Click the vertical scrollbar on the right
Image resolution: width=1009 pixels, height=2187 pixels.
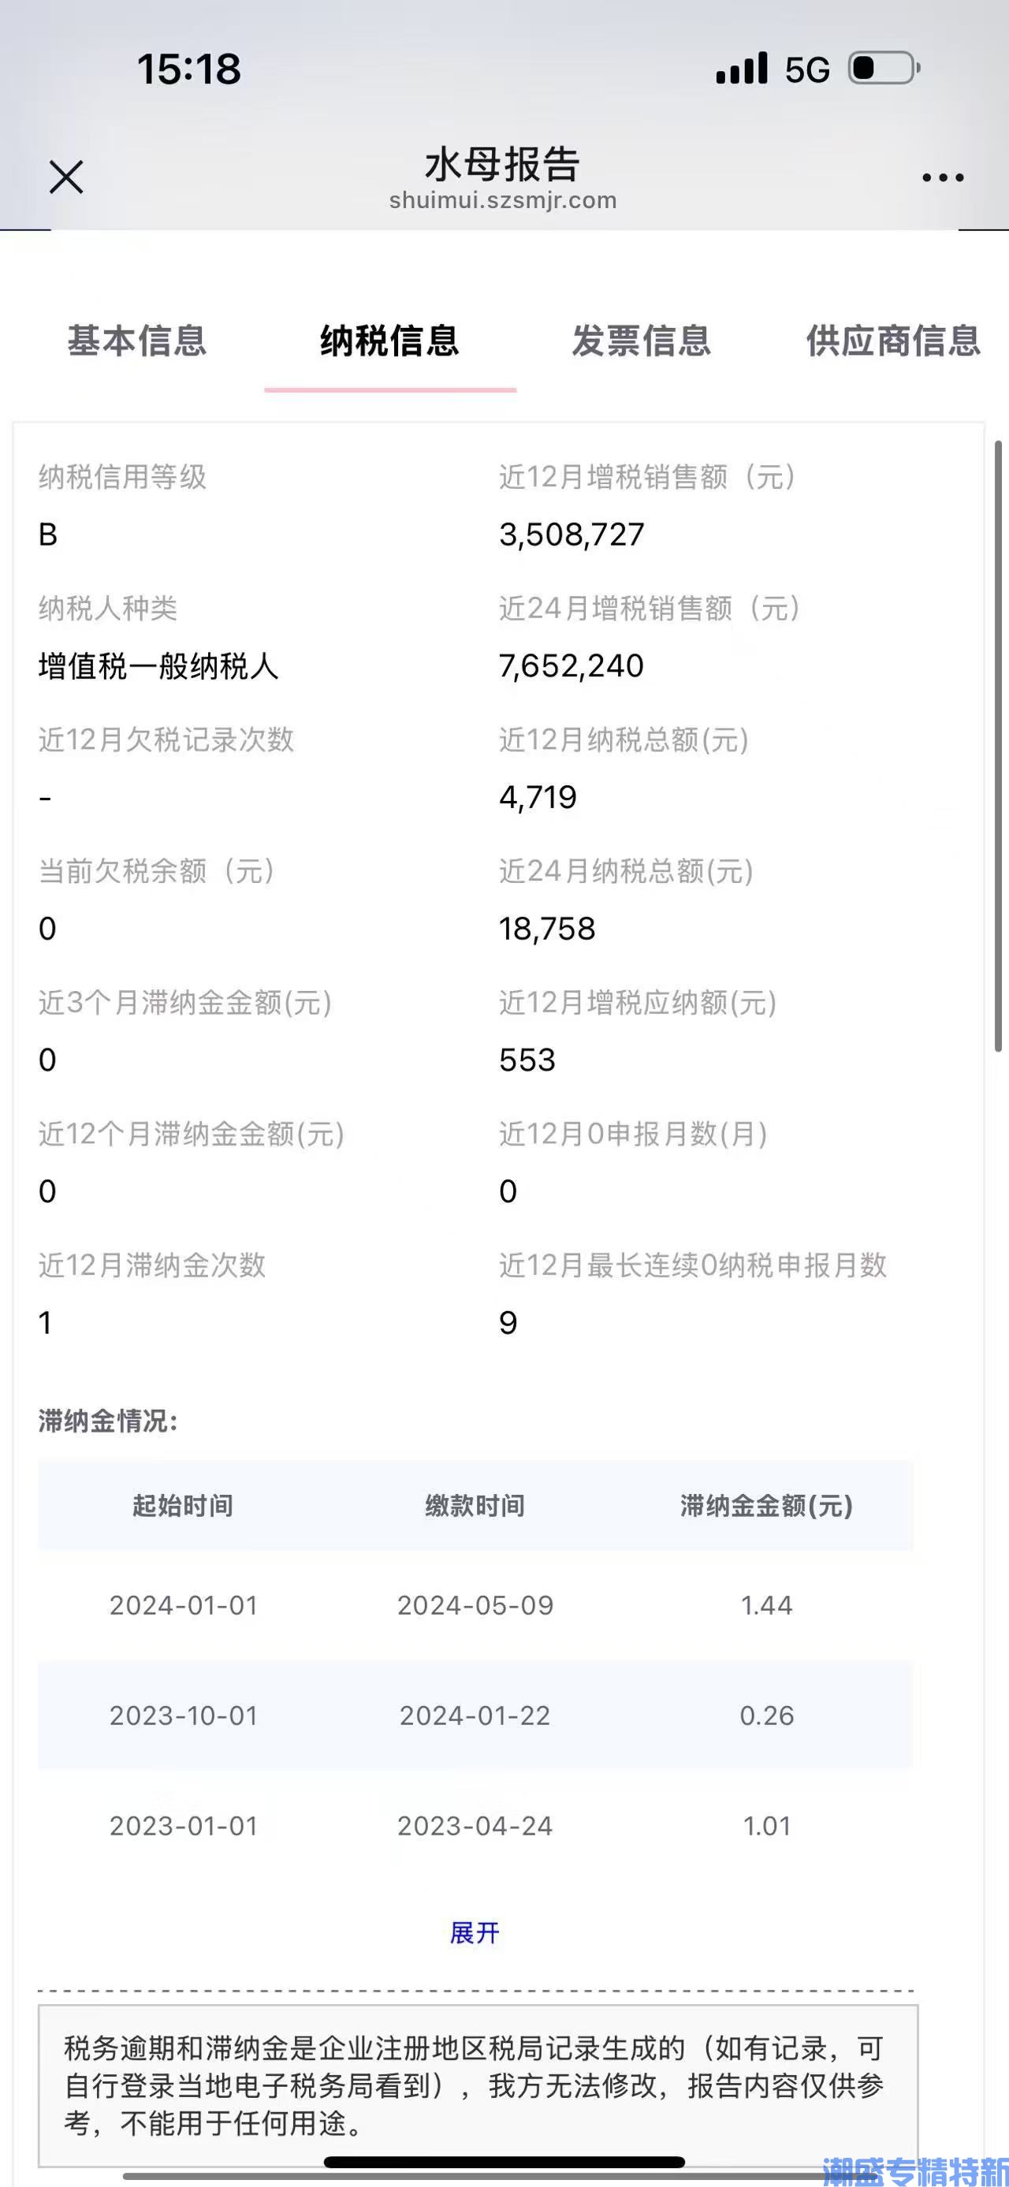point(999,745)
